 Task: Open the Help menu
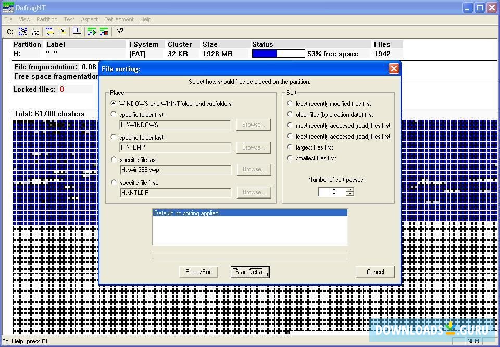(145, 19)
